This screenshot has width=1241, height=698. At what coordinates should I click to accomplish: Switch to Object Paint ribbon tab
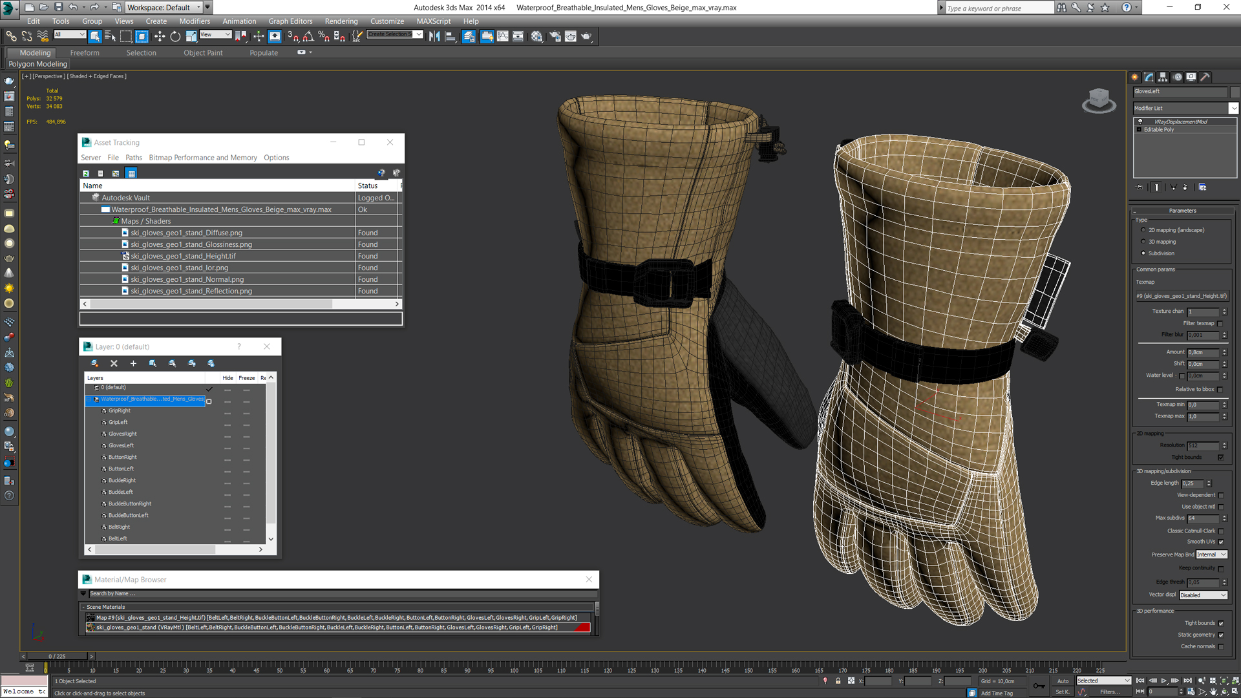(203, 53)
